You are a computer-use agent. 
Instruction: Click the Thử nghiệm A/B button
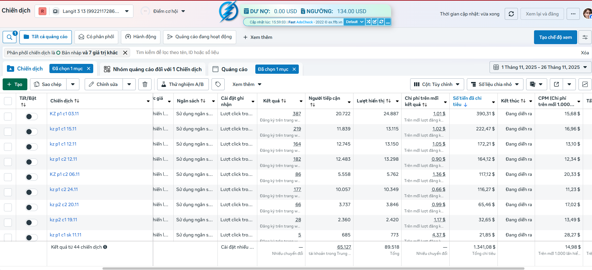pos(183,84)
